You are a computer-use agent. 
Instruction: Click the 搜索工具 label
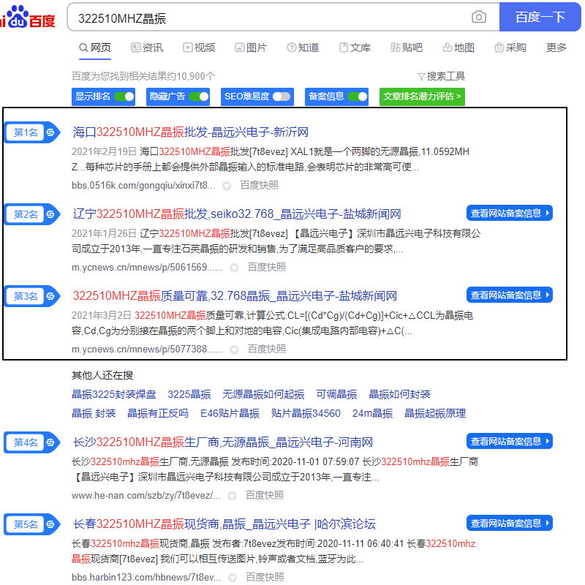click(446, 77)
